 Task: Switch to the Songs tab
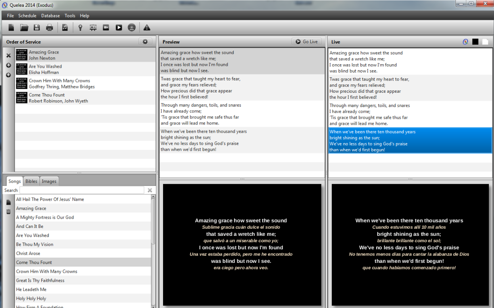click(15, 181)
